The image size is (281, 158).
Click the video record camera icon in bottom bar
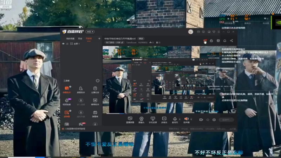click(201, 120)
